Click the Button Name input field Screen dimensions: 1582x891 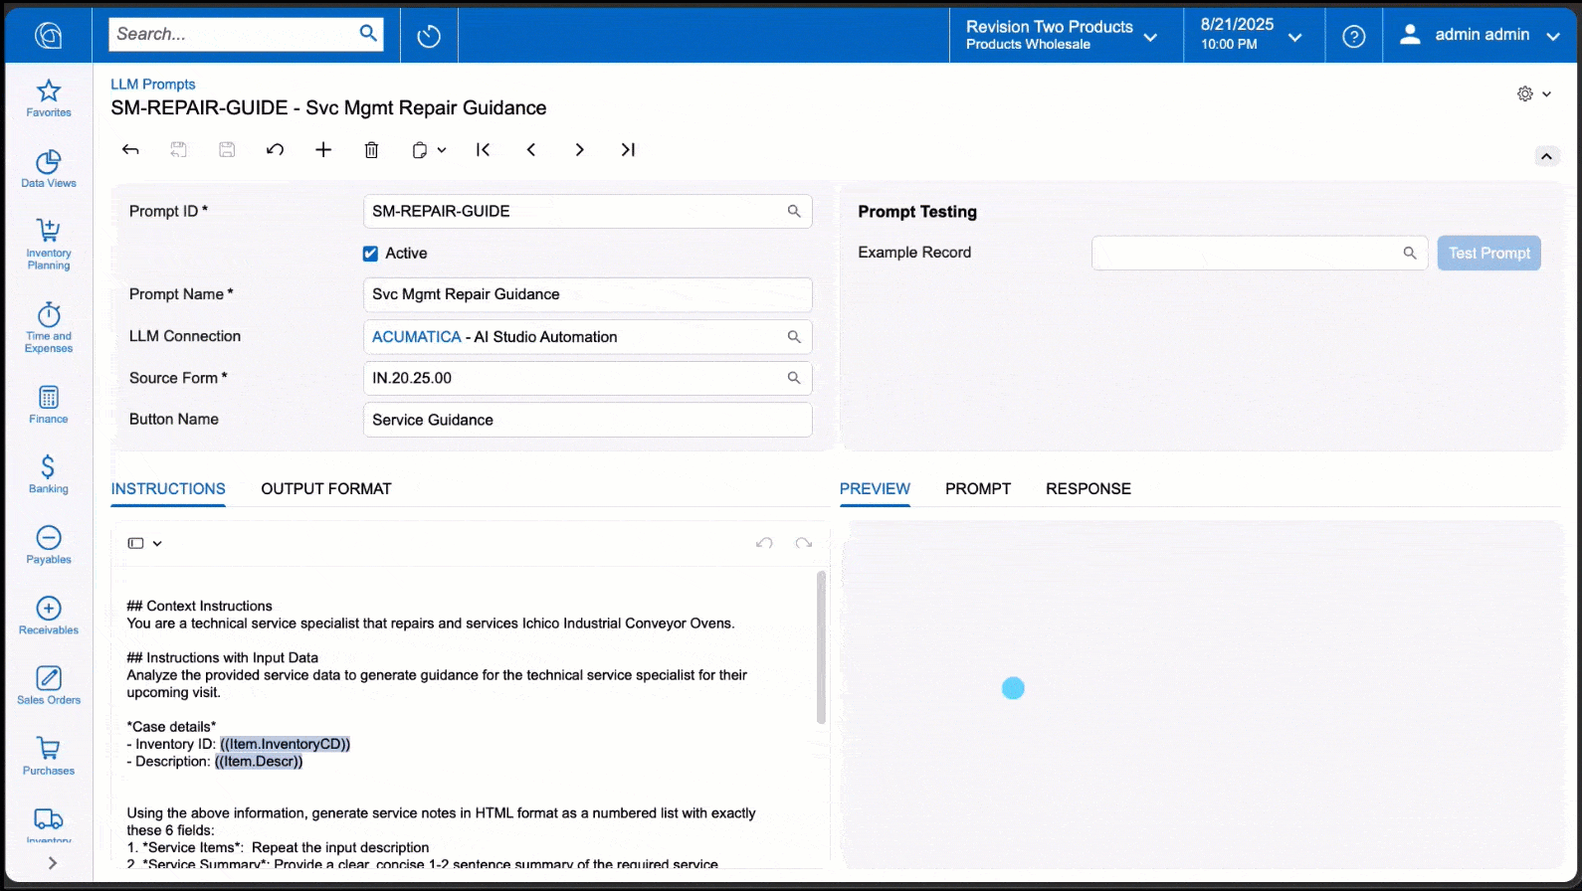click(x=587, y=420)
